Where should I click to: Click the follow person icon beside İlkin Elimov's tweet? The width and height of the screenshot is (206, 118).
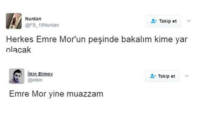pyautogui.click(x=153, y=76)
